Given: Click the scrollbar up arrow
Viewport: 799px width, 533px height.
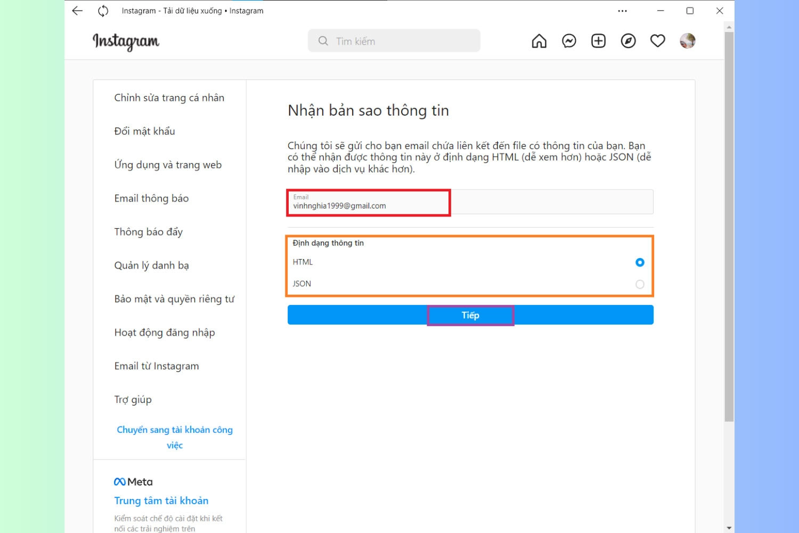Looking at the screenshot, I should pos(729,26).
